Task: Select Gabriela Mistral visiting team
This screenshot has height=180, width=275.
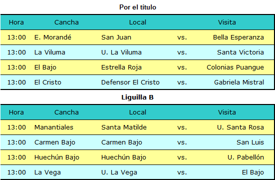Action: coord(239,82)
